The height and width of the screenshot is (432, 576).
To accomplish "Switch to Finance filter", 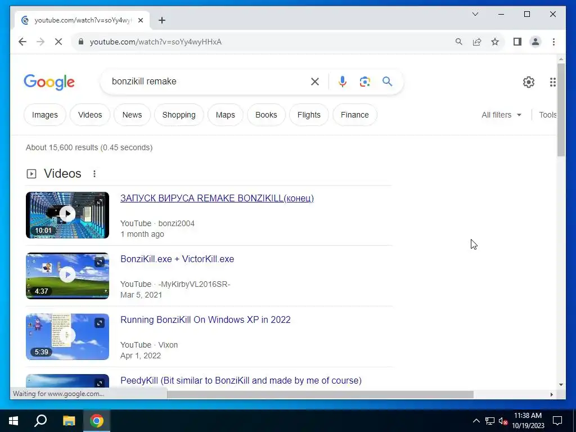I will pyautogui.click(x=354, y=115).
